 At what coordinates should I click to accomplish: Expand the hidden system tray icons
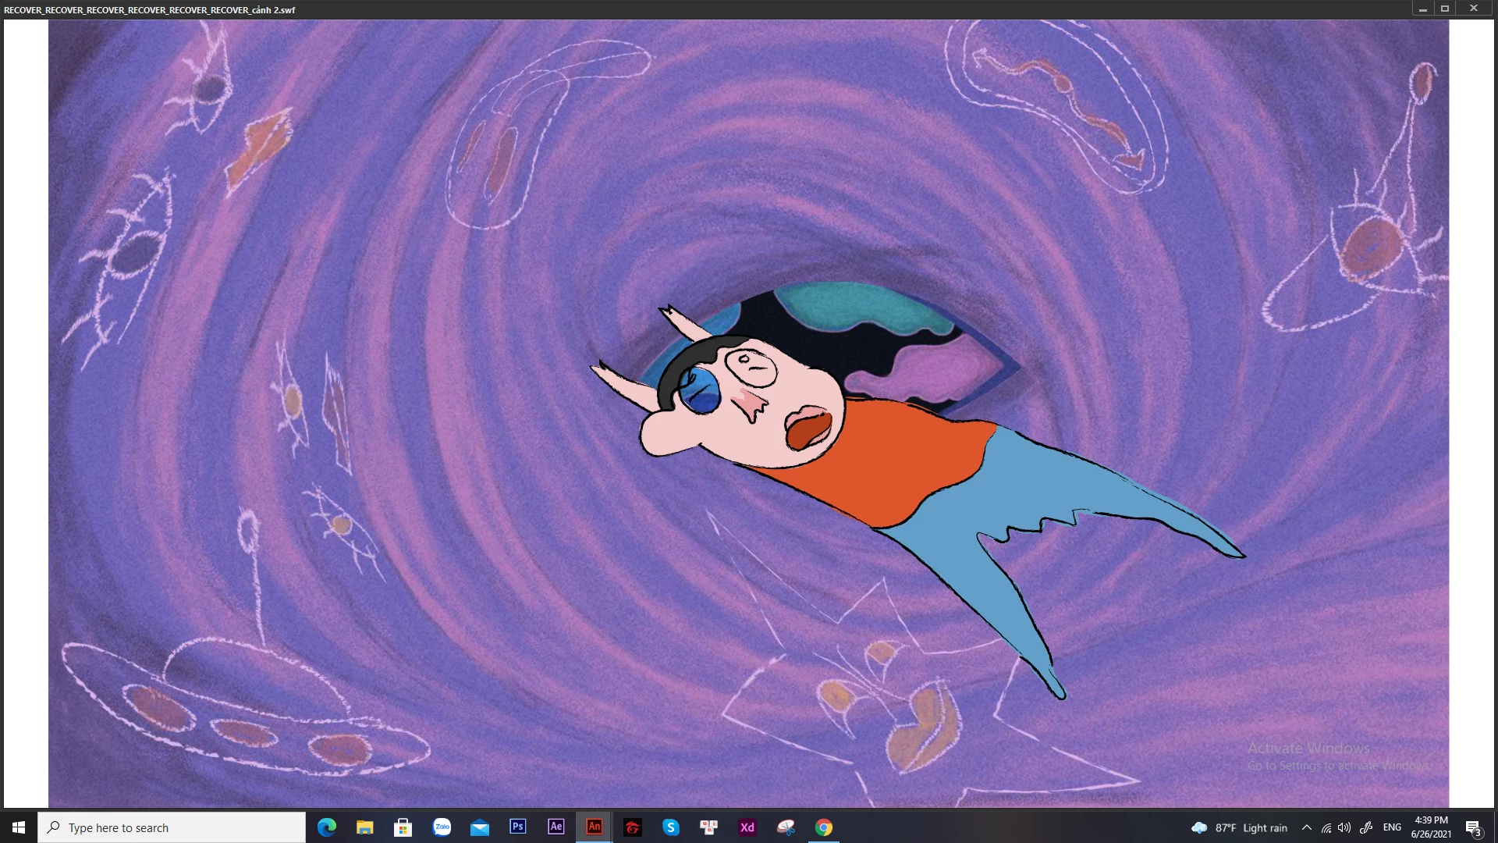(1307, 827)
